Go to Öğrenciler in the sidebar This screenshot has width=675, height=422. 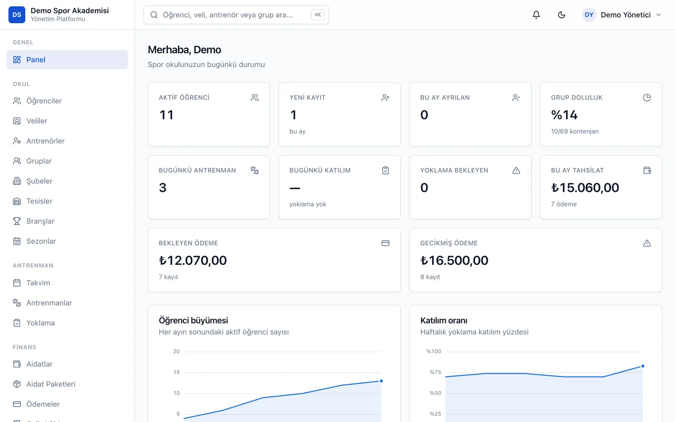(67, 101)
